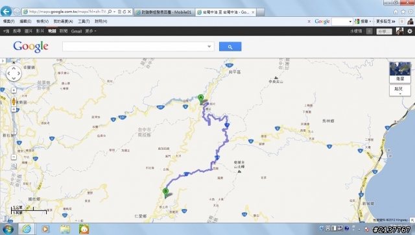Image resolution: width=415 pixels, height=235 pixels.
Task: Switch to the Mobile01 tab
Action: pos(164,12)
